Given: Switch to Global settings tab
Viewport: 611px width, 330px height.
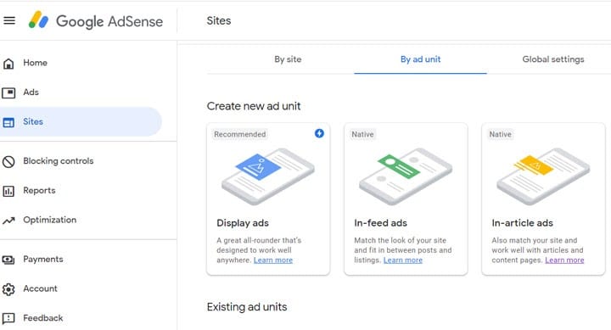Looking at the screenshot, I should (x=553, y=59).
